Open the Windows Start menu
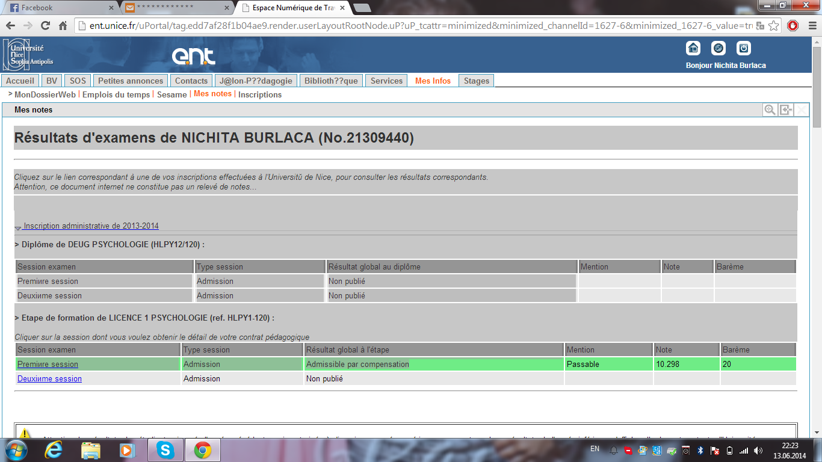This screenshot has width=822, height=462. click(16, 450)
